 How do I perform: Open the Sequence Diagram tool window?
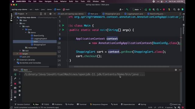[99, 104]
